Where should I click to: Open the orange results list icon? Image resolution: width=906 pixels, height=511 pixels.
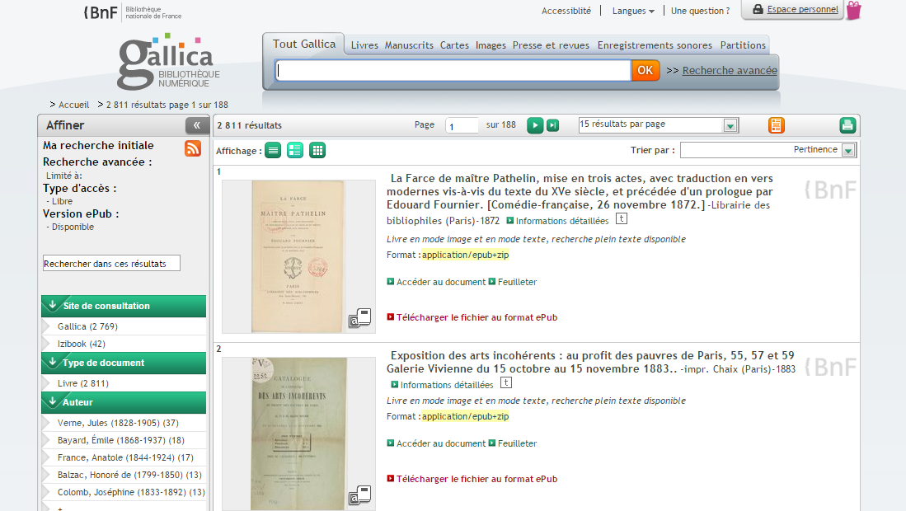click(x=776, y=125)
